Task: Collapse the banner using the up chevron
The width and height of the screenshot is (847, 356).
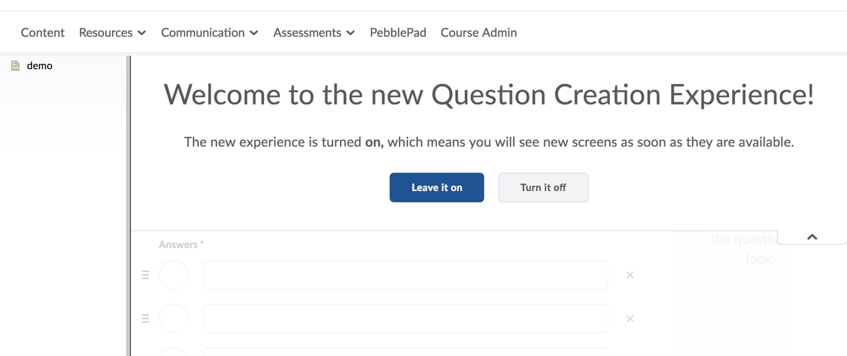Action: [812, 237]
